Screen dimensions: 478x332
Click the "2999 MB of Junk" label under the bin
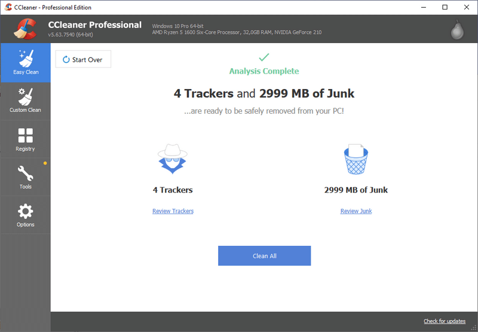(356, 190)
